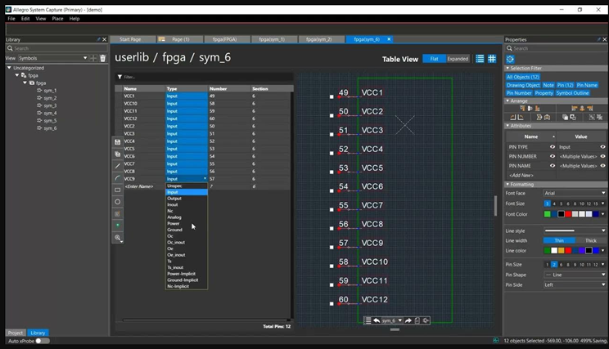Pick the red Font Color swatch

[x=568, y=214]
